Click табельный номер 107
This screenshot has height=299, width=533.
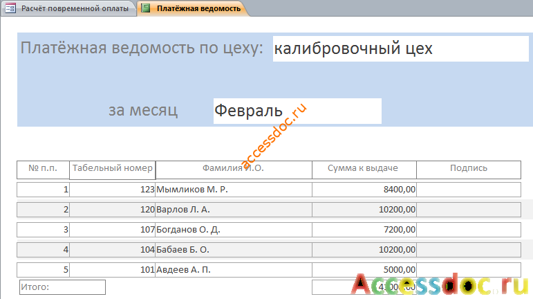pos(113,230)
